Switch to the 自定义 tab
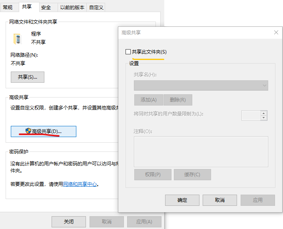Screen dimensions: 283x229 (x=96, y=8)
